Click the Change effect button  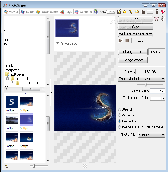click(133, 60)
